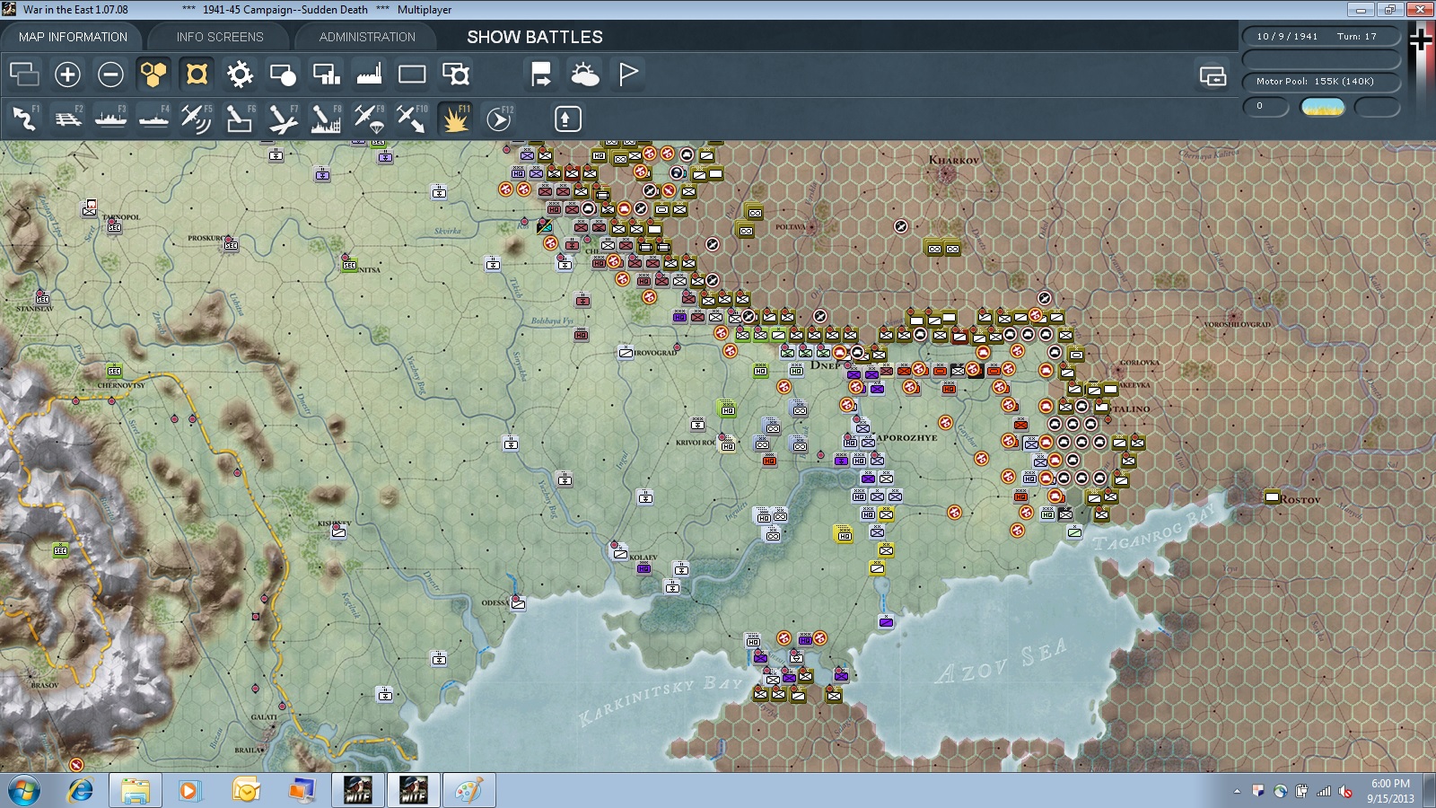This screenshot has height=808, width=1436.
Task: Click the Motor Pool status field
Action: (1321, 82)
